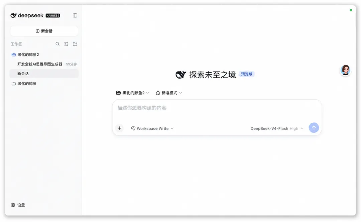Open the 黑化的鲸鱼2 workspace dropdown

133,93
